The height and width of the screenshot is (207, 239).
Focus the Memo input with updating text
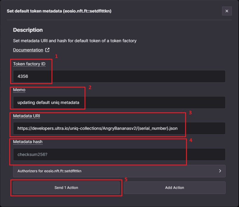pos(119,102)
